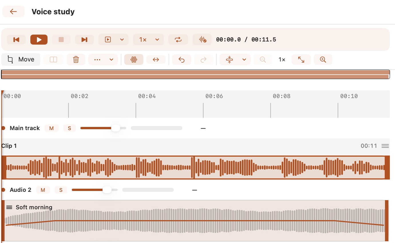395x243 pixels.
Task: Solo the Audio 2 track
Action: tap(61, 190)
